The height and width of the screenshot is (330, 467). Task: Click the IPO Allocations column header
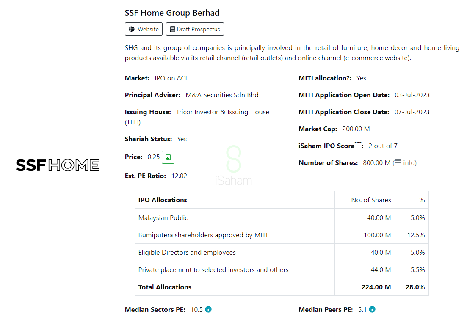163,200
